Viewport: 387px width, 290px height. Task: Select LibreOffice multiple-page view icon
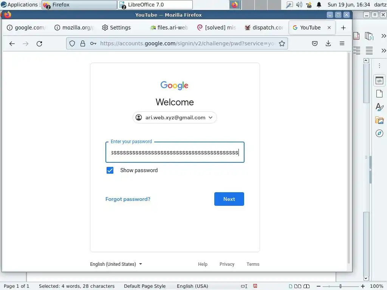[x=298, y=286]
